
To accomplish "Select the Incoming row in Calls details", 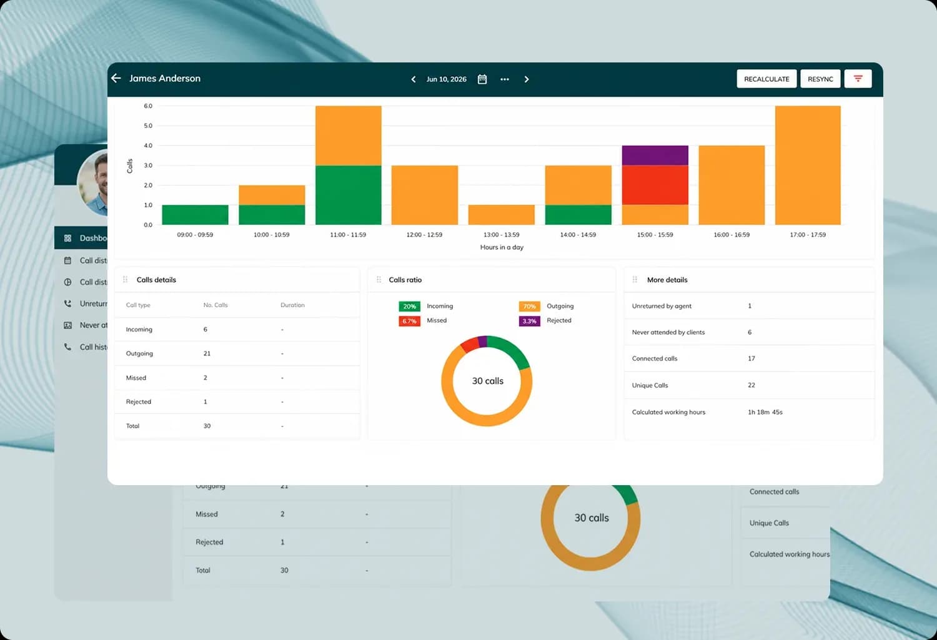I will click(237, 329).
